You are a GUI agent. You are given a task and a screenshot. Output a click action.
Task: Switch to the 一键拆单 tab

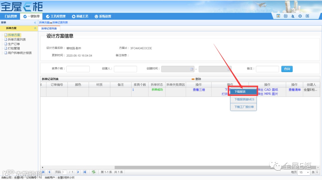[31, 16]
